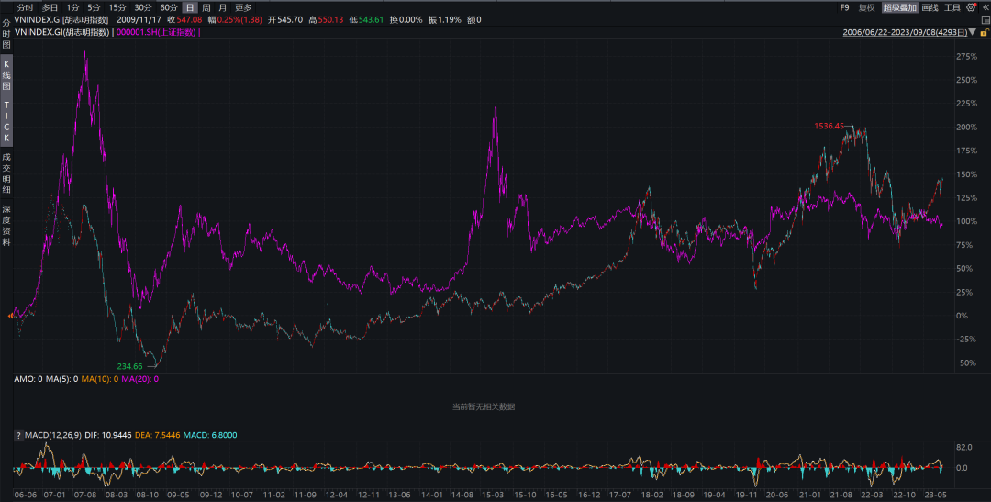Click the VNINDEX.GI(胡志明指数) legend label
Image resolution: width=991 pixels, height=502 pixels.
click(x=62, y=31)
